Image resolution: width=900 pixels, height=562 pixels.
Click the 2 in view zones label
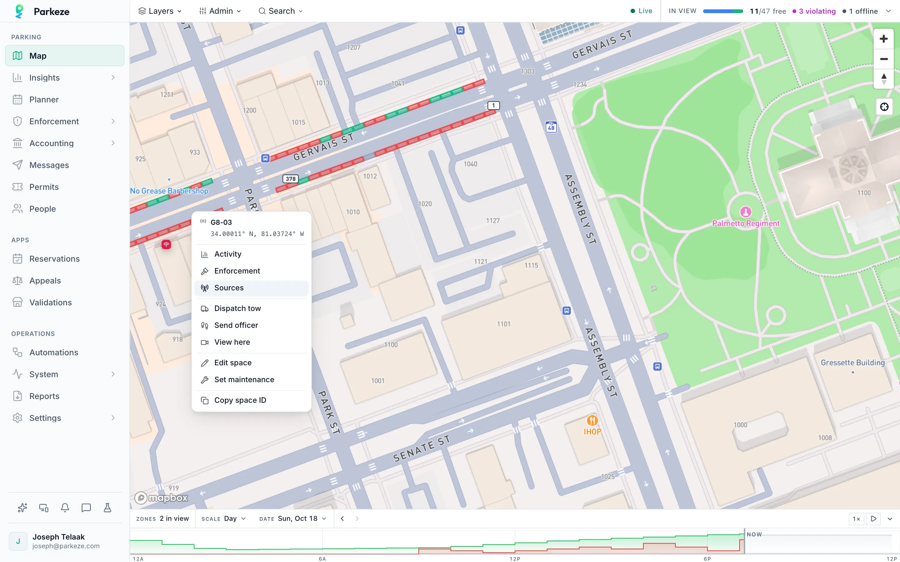[174, 519]
